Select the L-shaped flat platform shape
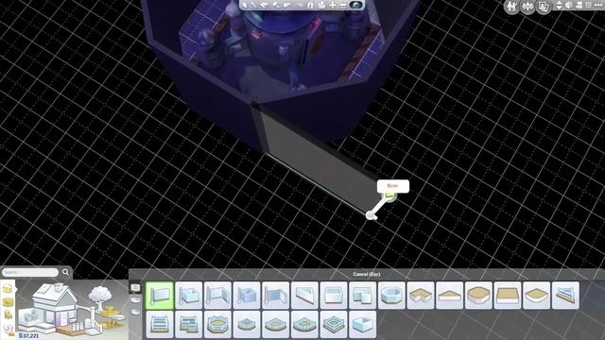 (x=421, y=296)
